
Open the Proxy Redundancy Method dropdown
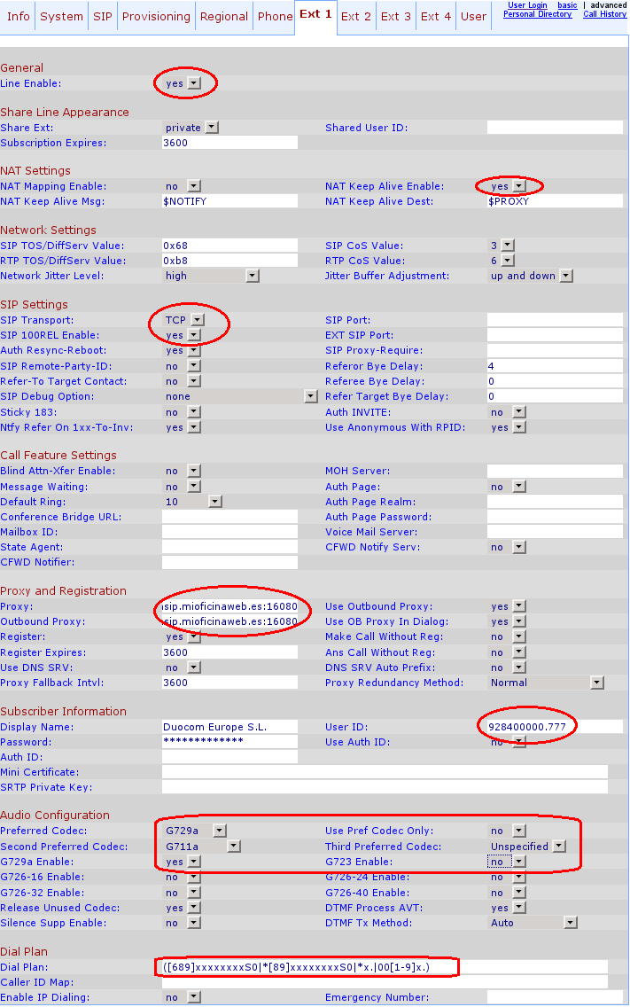(596, 683)
